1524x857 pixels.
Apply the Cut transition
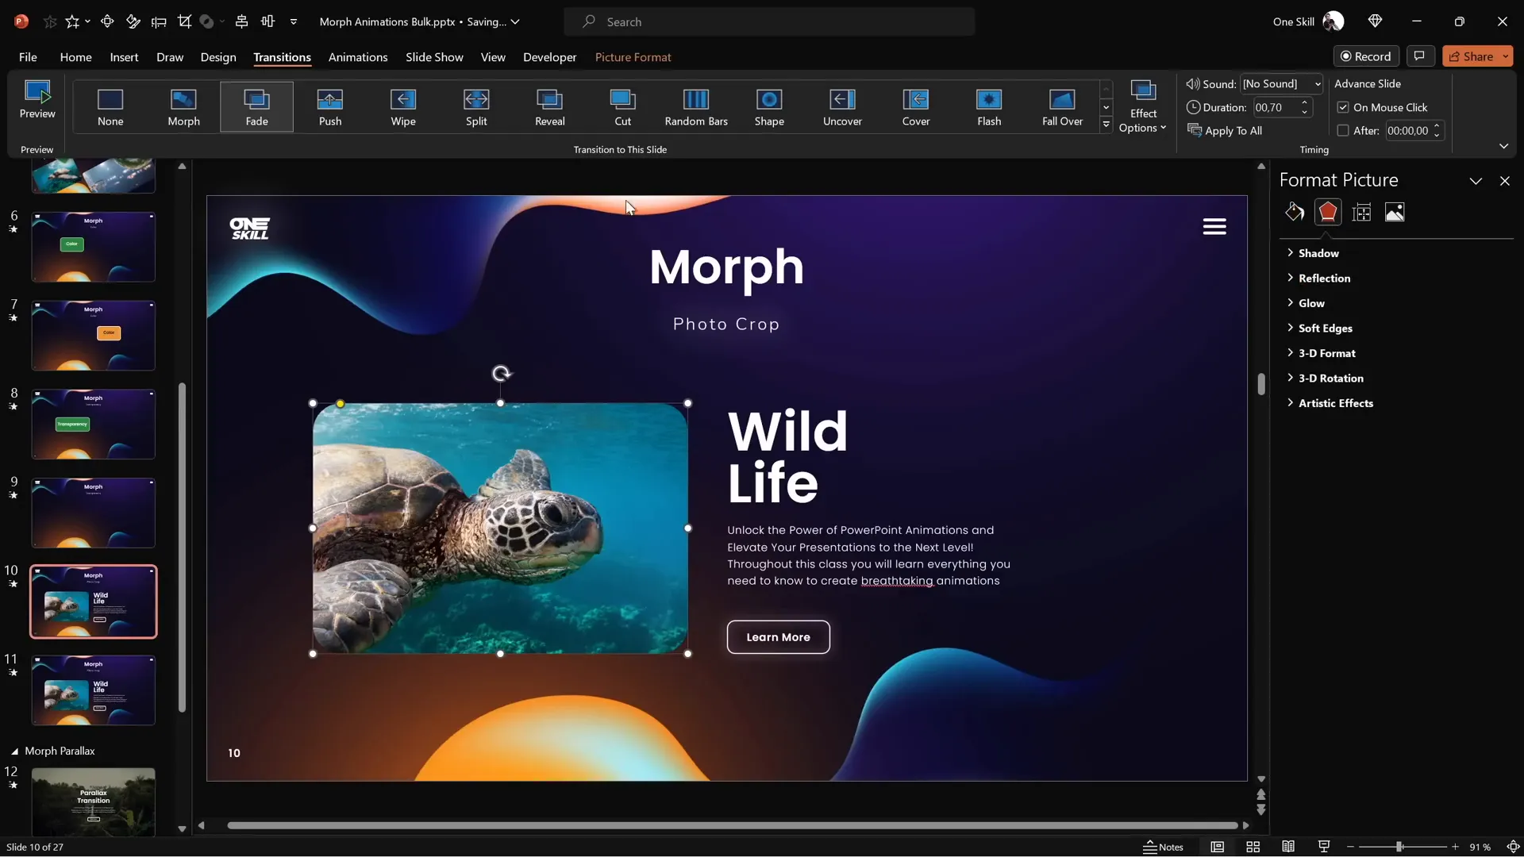[622, 107]
